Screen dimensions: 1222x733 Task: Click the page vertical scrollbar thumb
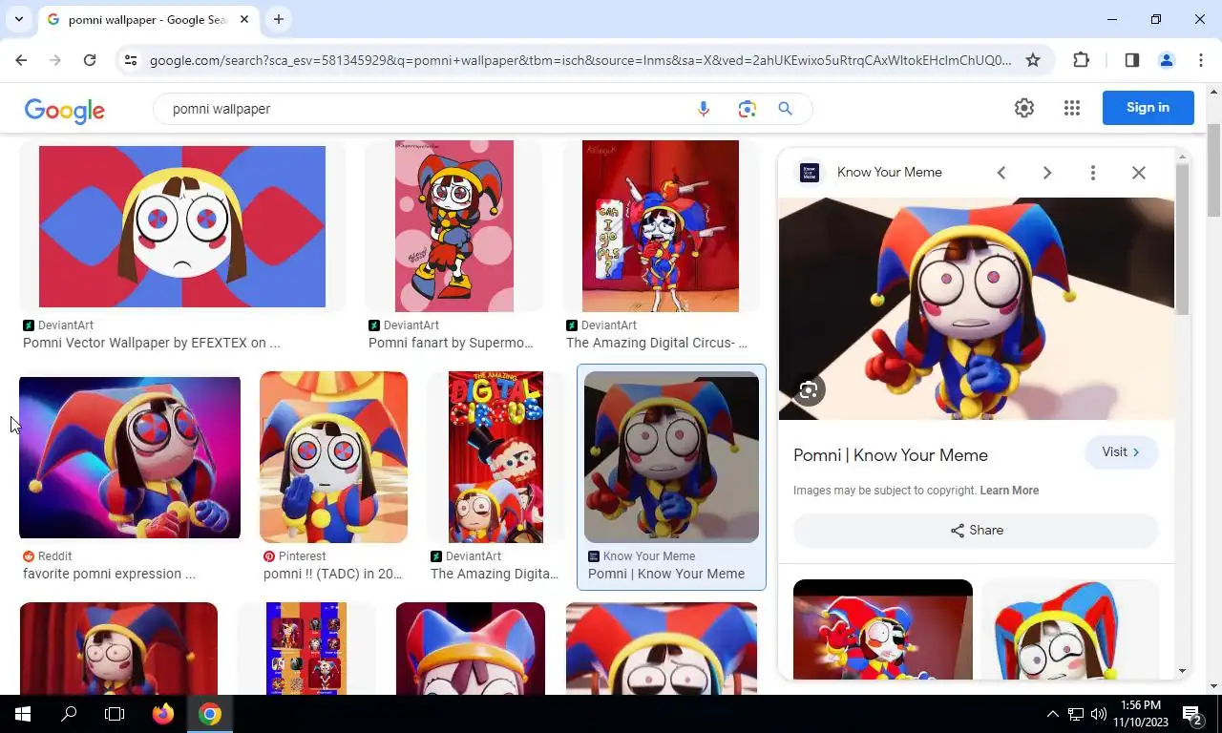pyautogui.click(x=1214, y=170)
